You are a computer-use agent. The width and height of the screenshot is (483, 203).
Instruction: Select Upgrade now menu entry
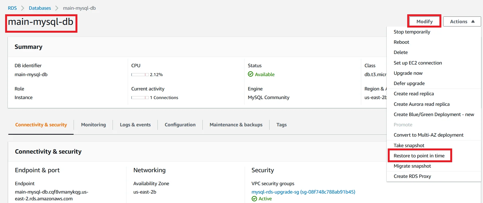pyautogui.click(x=408, y=73)
